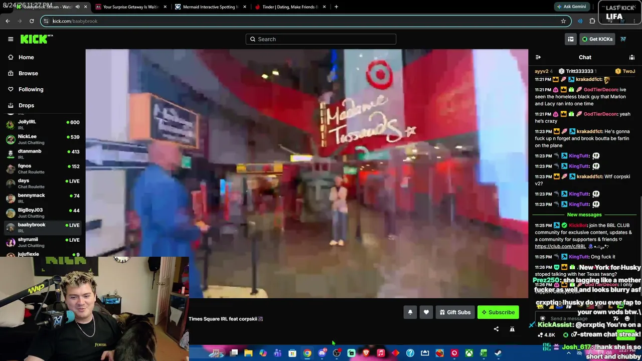
Task: Select shyrumii channel in the sidebar
Action: (x=43, y=242)
